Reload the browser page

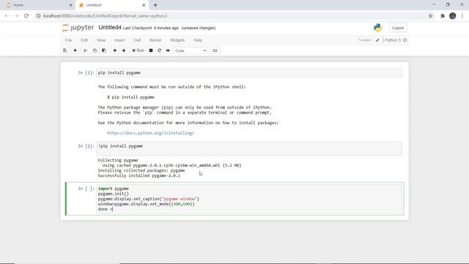pos(26,16)
